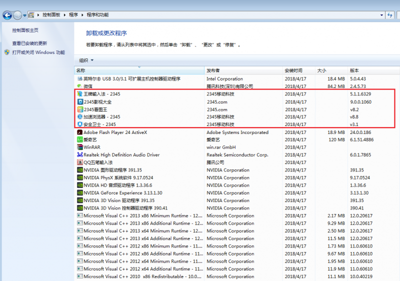Image resolution: width=400 pixels, height=281 pixels.
Task: Sort by 发布者 column header
Action: (x=243, y=70)
